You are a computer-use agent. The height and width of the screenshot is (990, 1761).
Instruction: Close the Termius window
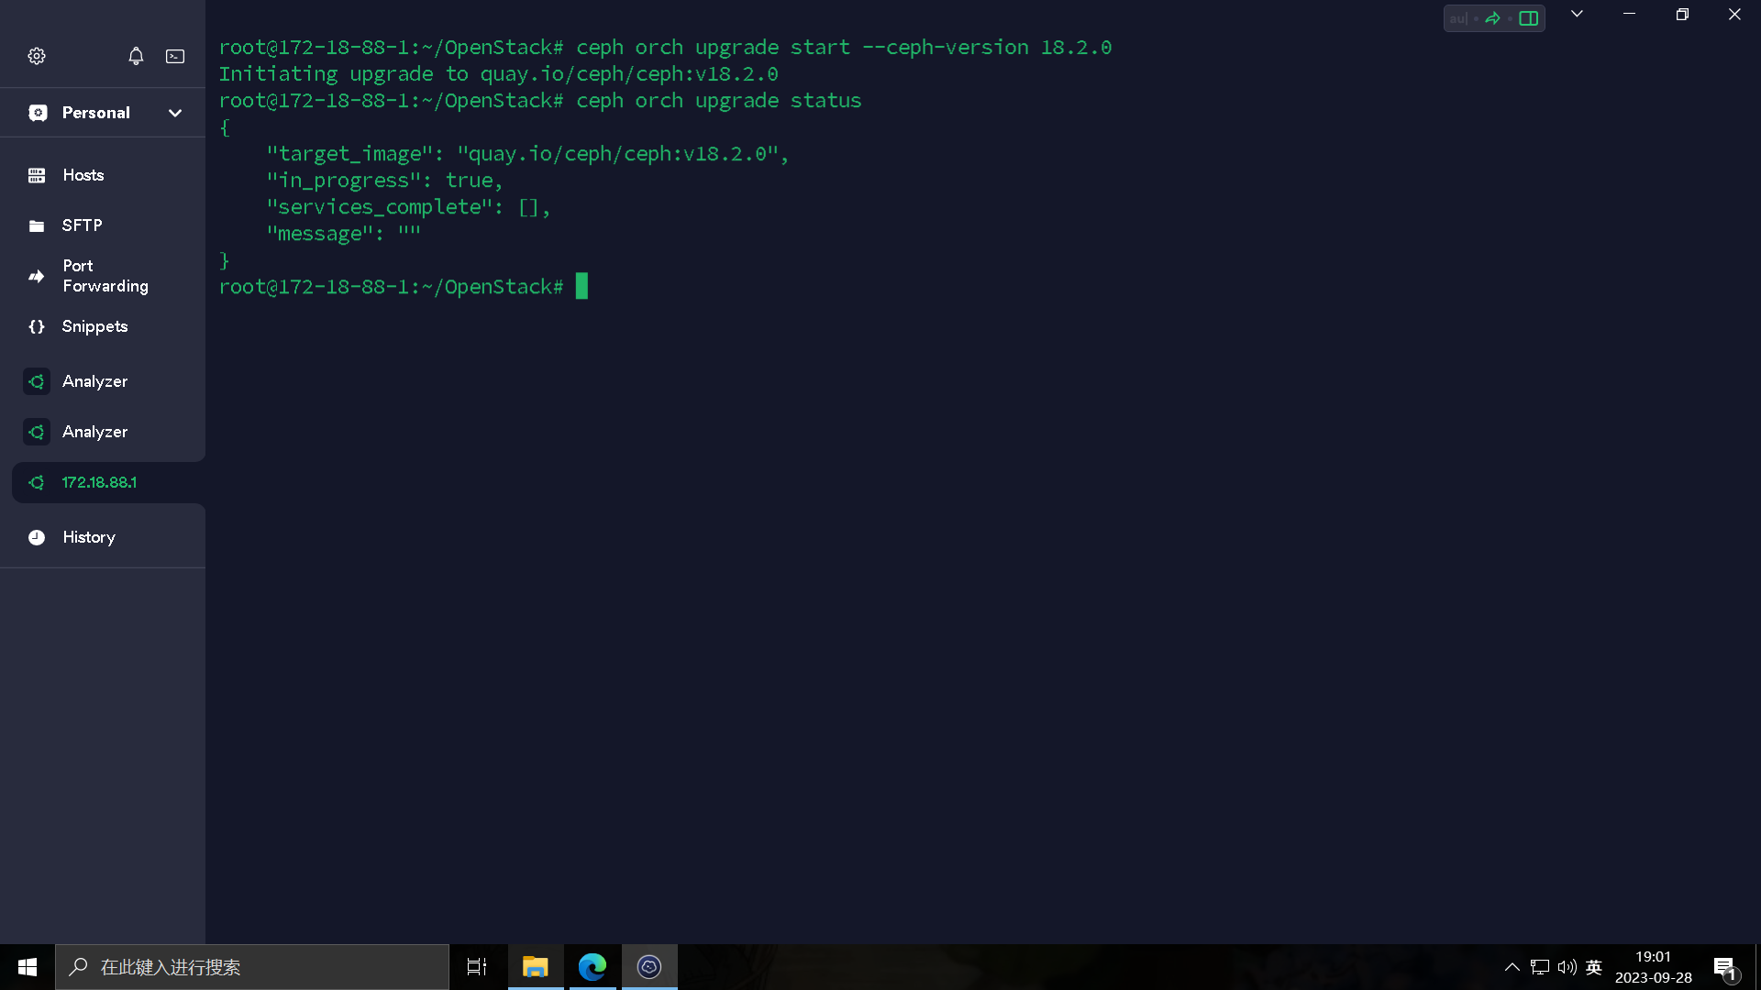click(x=1734, y=14)
